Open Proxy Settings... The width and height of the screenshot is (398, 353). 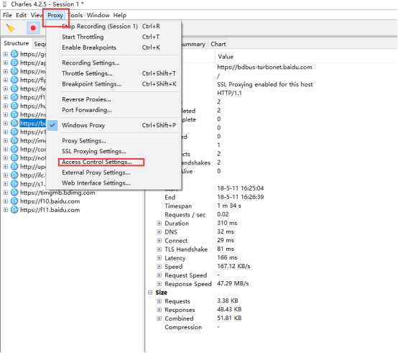(x=114, y=141)
